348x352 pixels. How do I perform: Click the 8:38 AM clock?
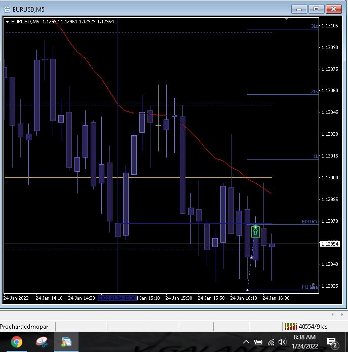(304, 337)
